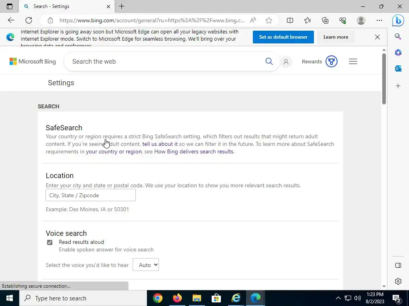Dismiss the Internet Explorer banner

tap(377, 37)
